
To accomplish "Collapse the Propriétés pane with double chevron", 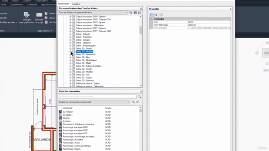I will (231, 9).
